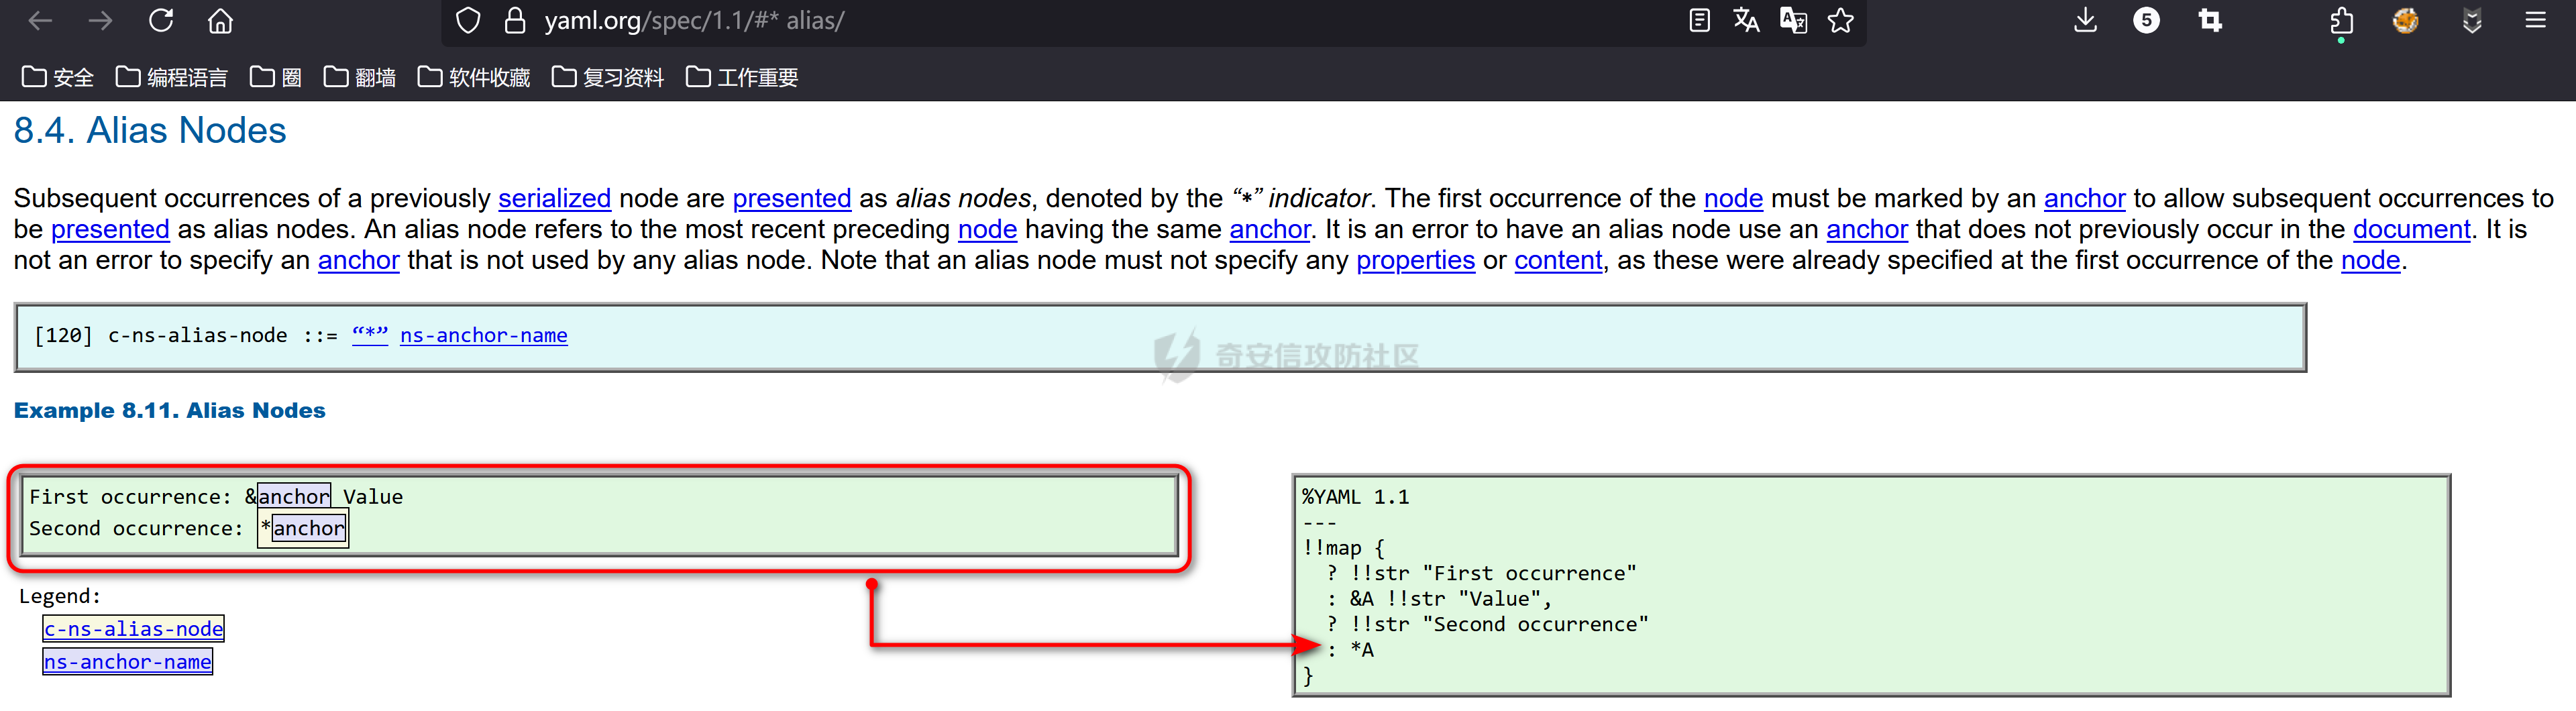Follow the 'presented' link after 'be'
The width and height of the screenshot is (2576, 711).
coord(110,229)
